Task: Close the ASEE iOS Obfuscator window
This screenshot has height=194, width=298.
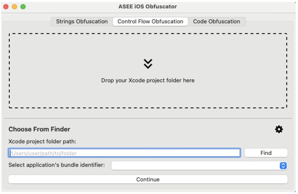Action: click(x=6, y=7)
